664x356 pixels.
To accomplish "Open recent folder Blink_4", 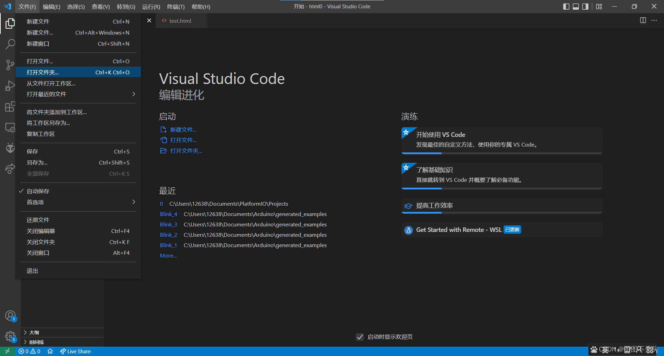I will pos(168,214).
